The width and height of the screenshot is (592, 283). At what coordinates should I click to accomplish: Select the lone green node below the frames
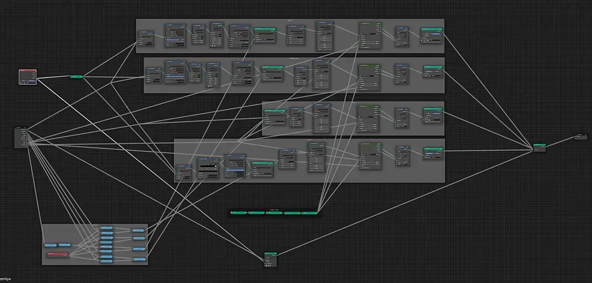tap(270, 259)
